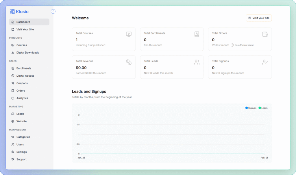Click the Orders wallet icon in sidebar
Image resolution: width=296 pixels, height=175 pixels.
point(13,91)
